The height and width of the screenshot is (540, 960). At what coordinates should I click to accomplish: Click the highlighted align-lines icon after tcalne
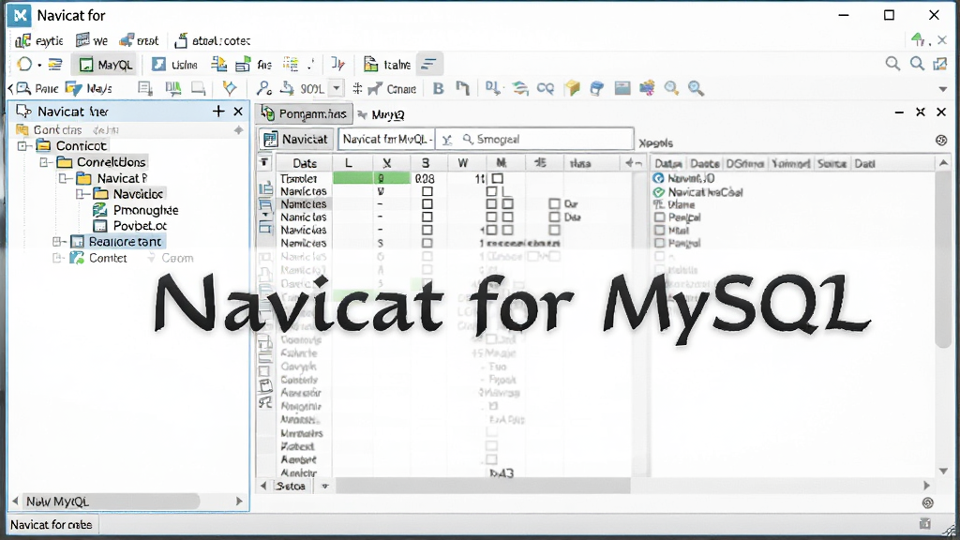click(429, 65)
